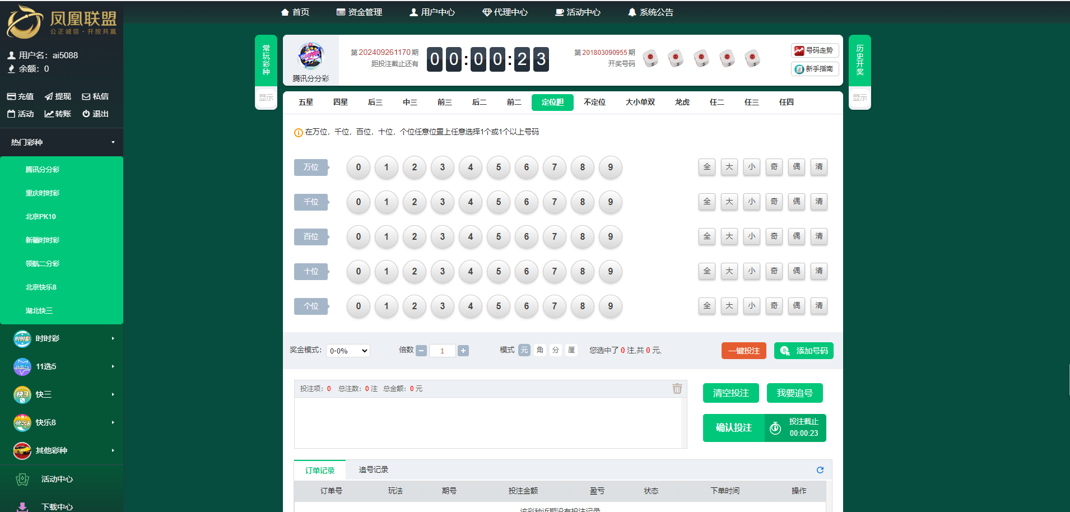Open 代理中心 in top navigation
Image resolution: width=1070 pixels, height=512 pixels.
505,12
